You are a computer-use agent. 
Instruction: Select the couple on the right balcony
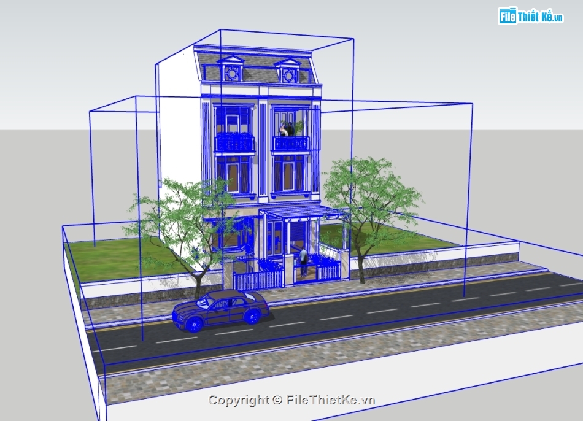pos(287,129)
